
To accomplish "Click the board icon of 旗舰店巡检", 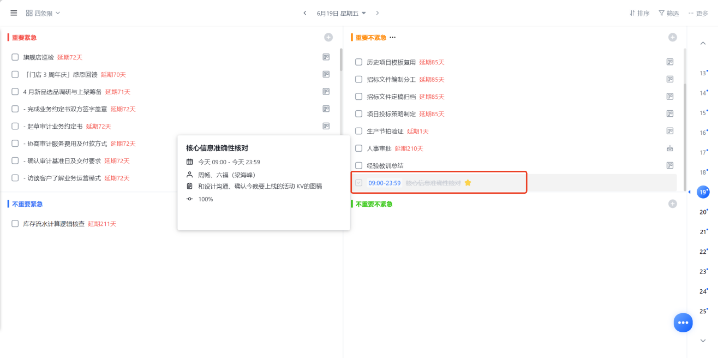I will click(326, 57).
